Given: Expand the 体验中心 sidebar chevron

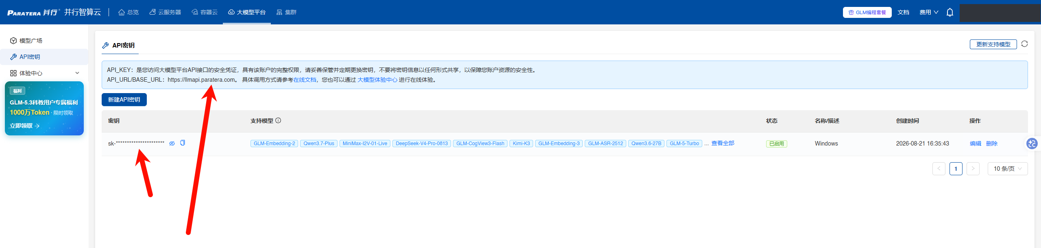Looking at the screenshot, I should 77,73.
